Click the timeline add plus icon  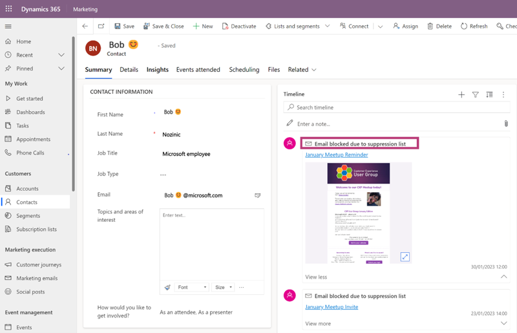pos(461,94)
